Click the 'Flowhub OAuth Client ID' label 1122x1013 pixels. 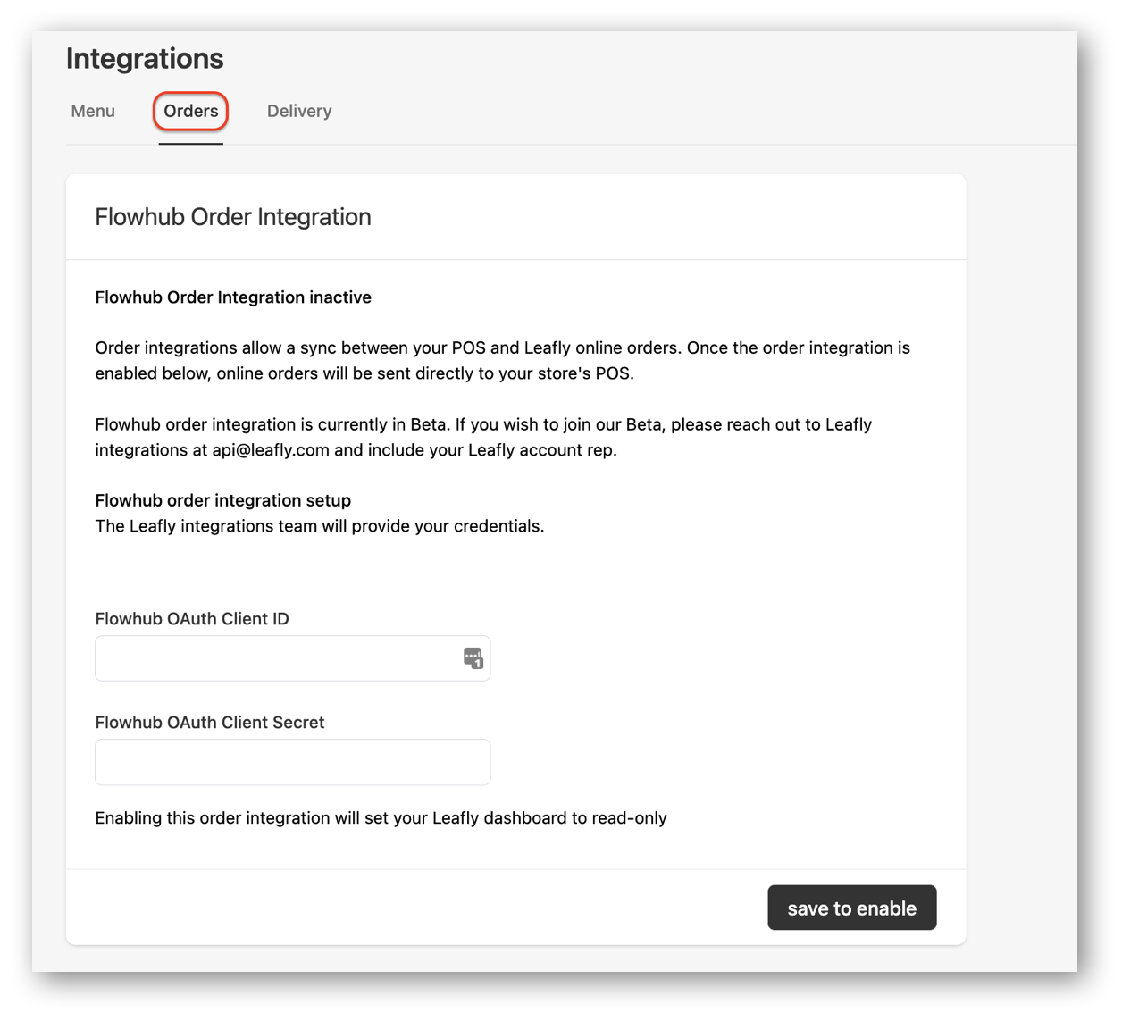pos(191,619)
